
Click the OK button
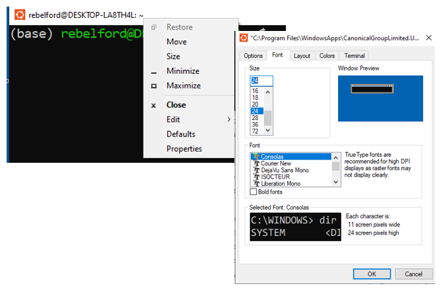click(372, 274)
